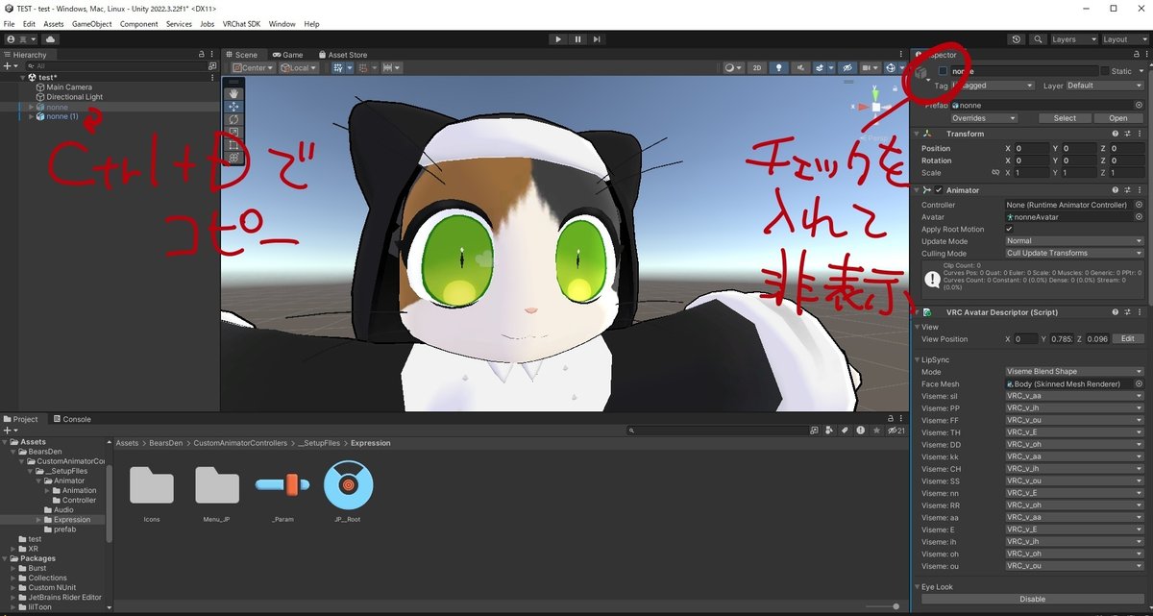Toggle scene audio icon
This screenshot has width=1153, height=616.
point(800,68)
